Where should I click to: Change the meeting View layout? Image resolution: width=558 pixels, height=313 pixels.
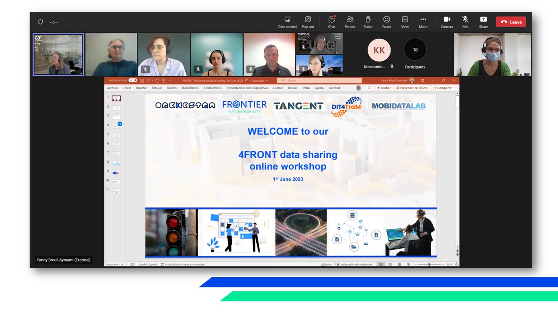405,22
